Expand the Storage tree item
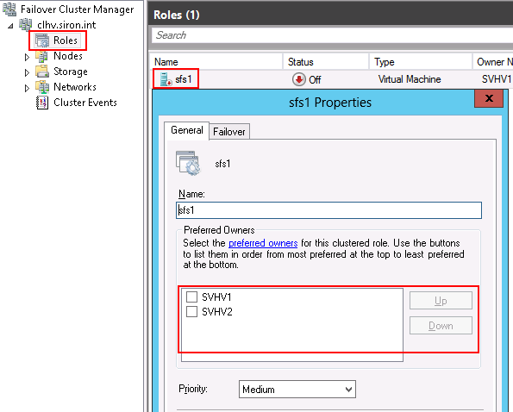The height and width of the screenshot is (412, 513). (x=27, y=72)
